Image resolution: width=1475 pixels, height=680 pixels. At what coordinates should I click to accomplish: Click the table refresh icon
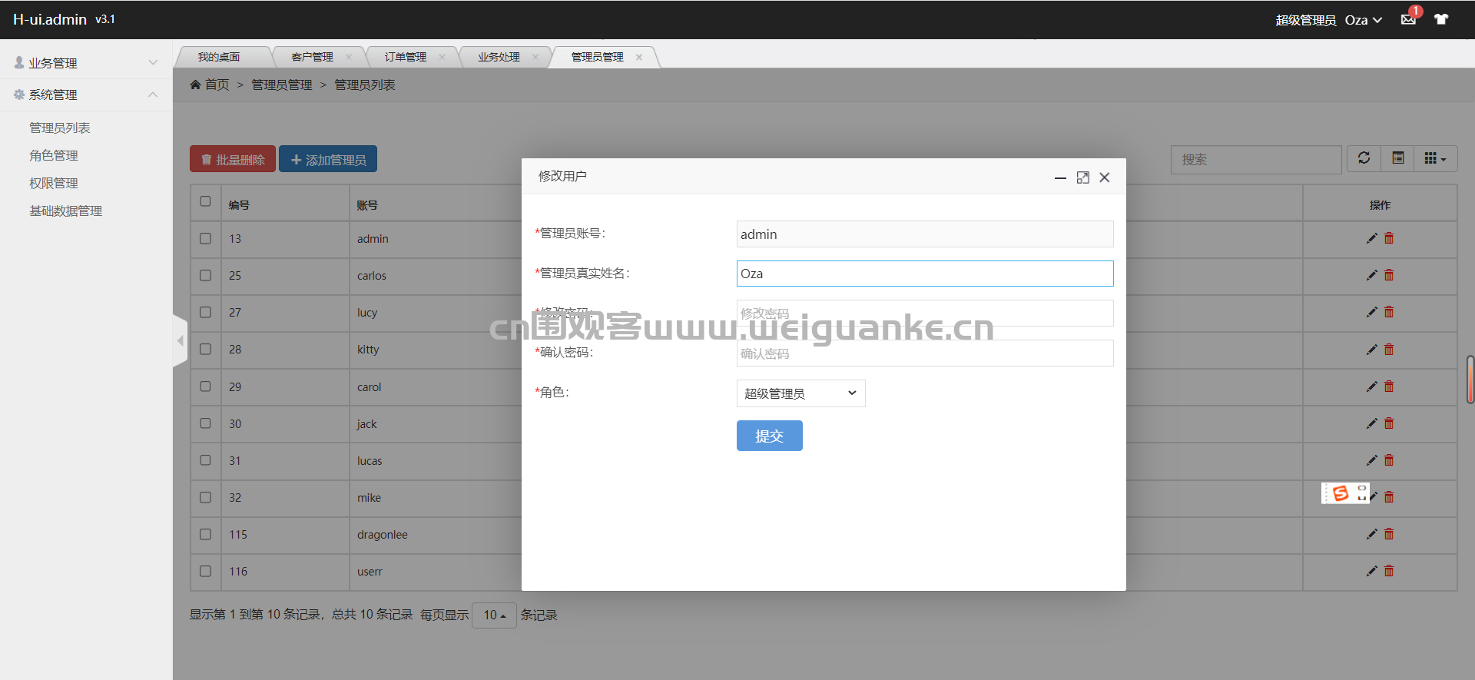click(1364, 158)
